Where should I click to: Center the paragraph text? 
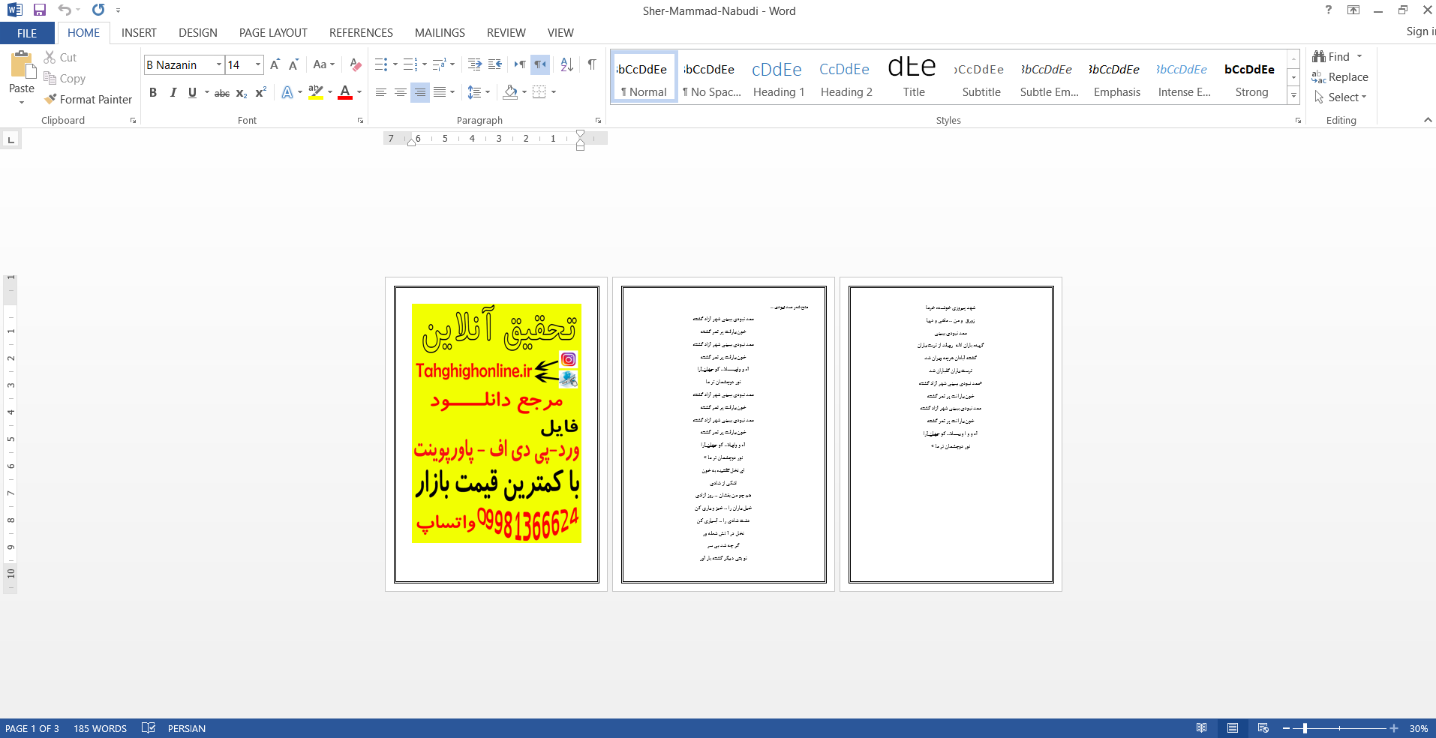(x=401, y=93)
